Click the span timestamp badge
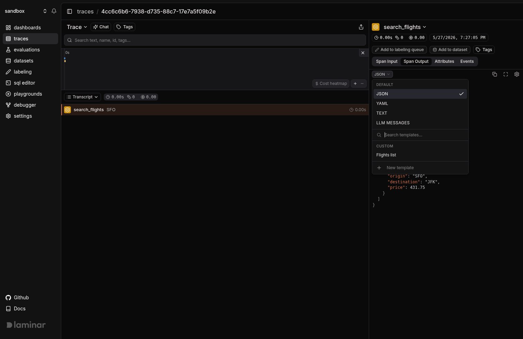This screenshot has height=339, width=523. 459,38
